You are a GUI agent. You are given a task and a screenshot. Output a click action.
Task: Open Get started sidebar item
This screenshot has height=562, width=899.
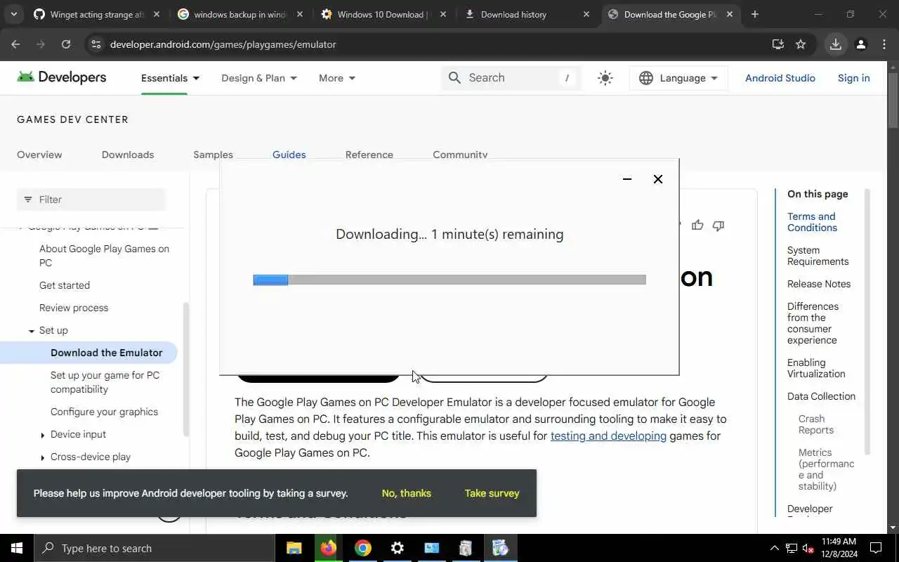click(65, 285)
